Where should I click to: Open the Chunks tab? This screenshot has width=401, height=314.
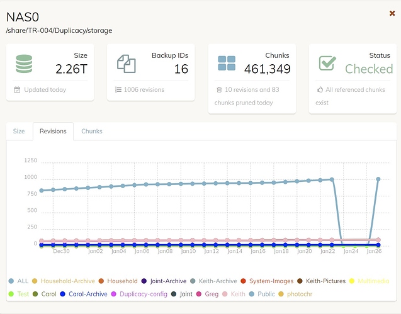click(x=92, y=131)
